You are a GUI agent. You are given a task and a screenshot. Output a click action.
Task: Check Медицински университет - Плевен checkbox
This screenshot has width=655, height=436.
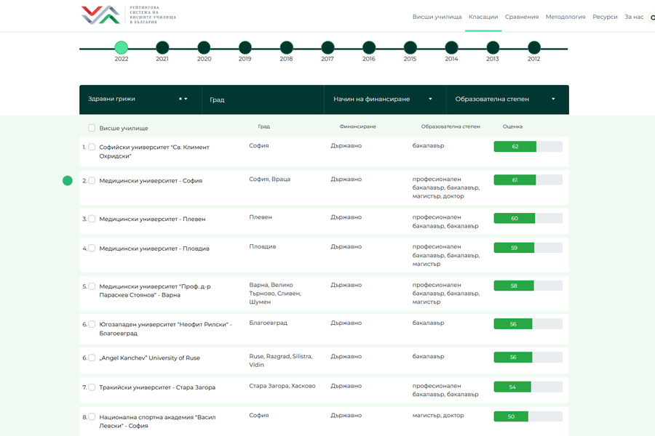[92, 219]
